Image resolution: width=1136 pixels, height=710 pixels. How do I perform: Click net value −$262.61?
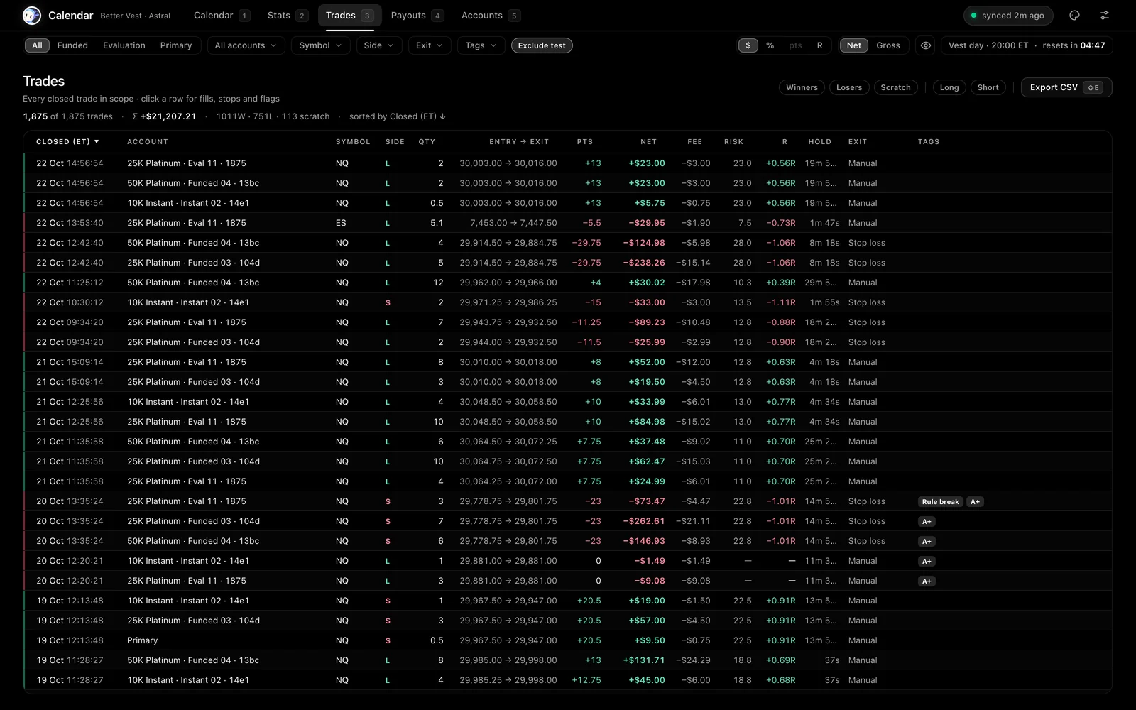point(644,521)
